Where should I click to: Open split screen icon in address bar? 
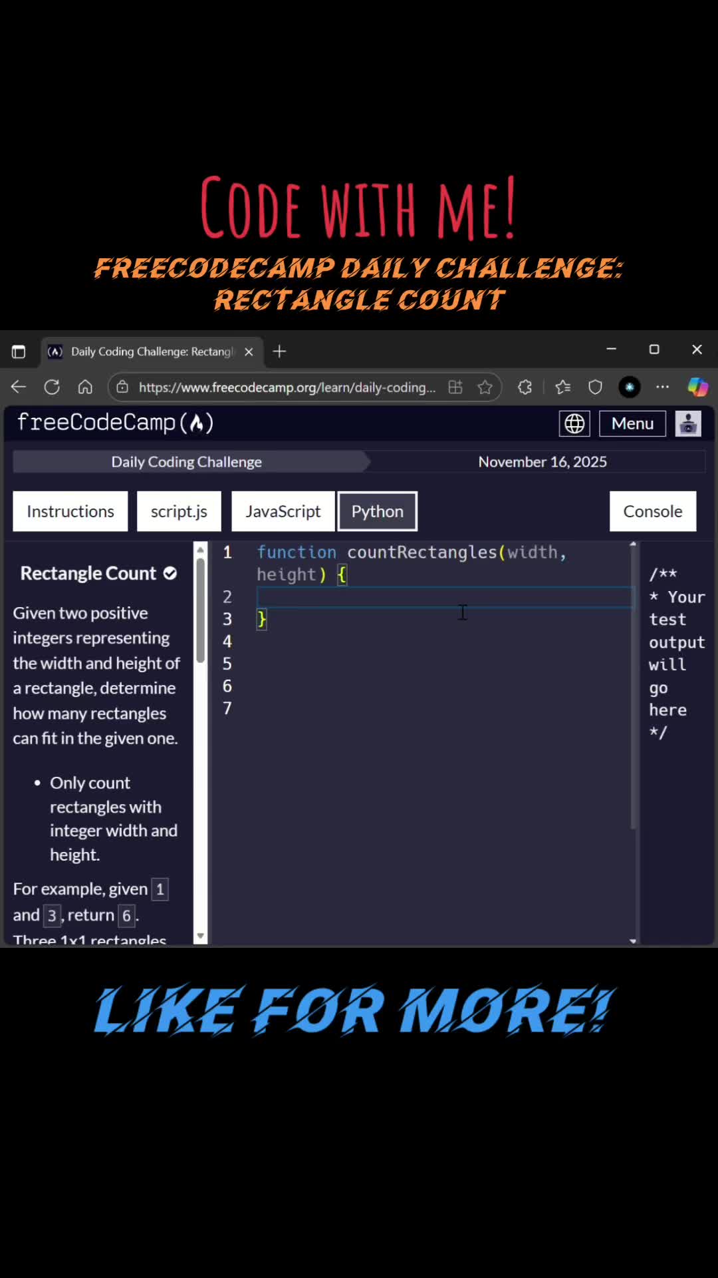coord(455,387)
